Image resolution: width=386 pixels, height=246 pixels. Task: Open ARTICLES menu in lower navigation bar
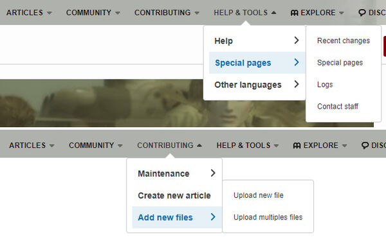point(32,145)
